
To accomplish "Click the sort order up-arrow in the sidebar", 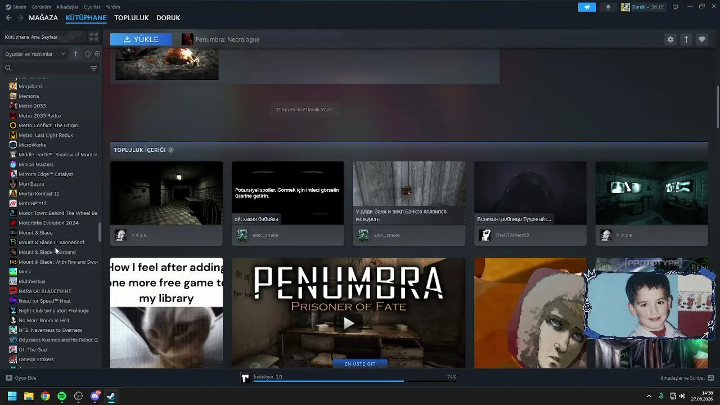I will 76,54.
